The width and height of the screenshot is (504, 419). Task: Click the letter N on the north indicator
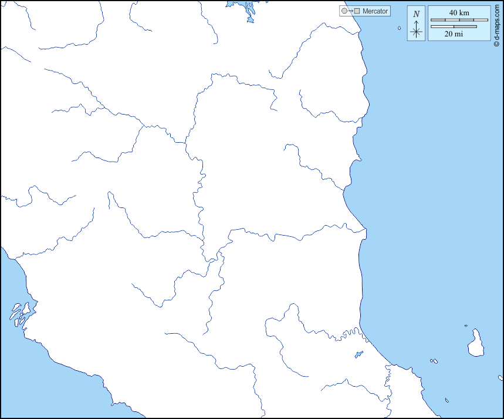click(x=416, y=14)
